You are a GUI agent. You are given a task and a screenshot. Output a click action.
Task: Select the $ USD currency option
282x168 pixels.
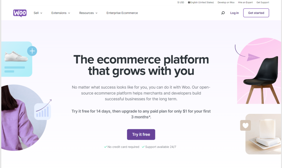tap(181, 2)
